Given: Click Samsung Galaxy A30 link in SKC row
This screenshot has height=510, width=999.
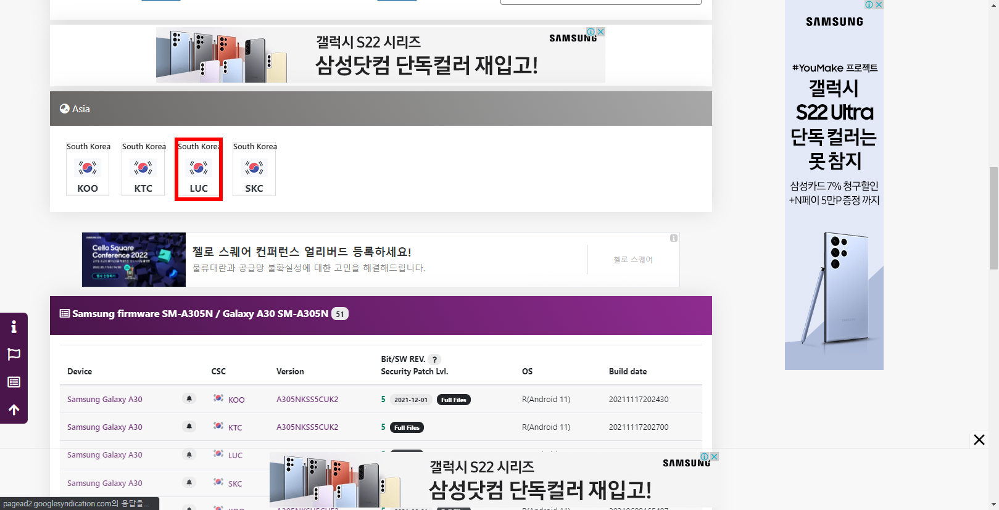Looking at the screenshot, I should tap(105, 483).
